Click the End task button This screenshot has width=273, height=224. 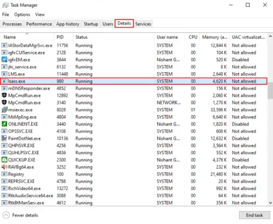click(x=254, y=215)
